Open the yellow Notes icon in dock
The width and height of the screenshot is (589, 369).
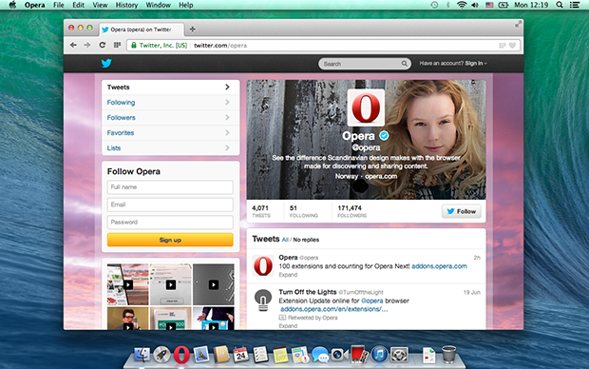[x=280, y=355]
